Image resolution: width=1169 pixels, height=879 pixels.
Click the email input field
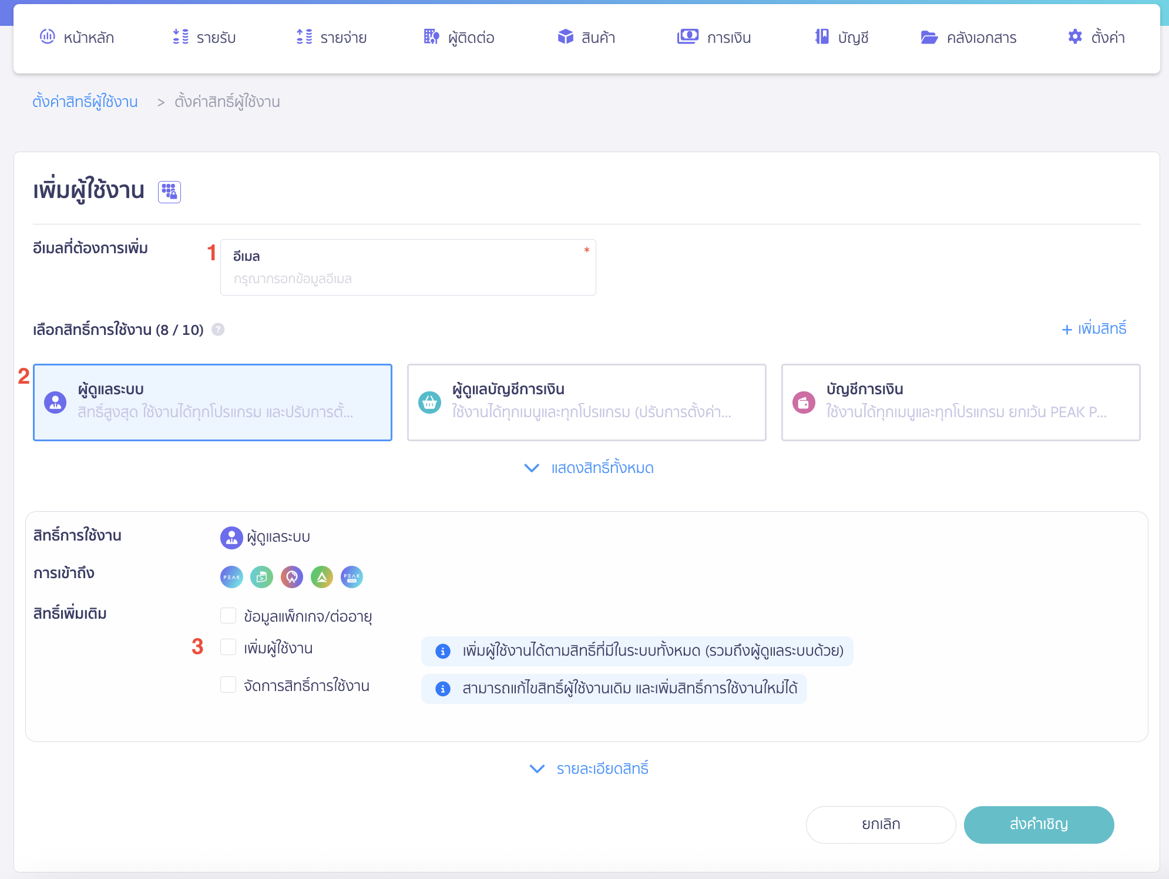pos(408,277)
